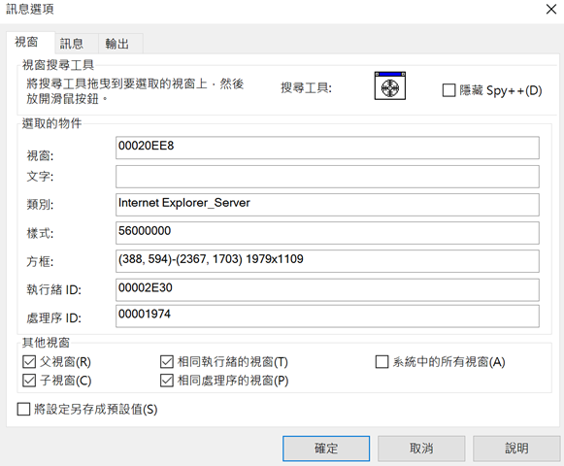
Task: Click the 方框: label
Action: point(40,261)
